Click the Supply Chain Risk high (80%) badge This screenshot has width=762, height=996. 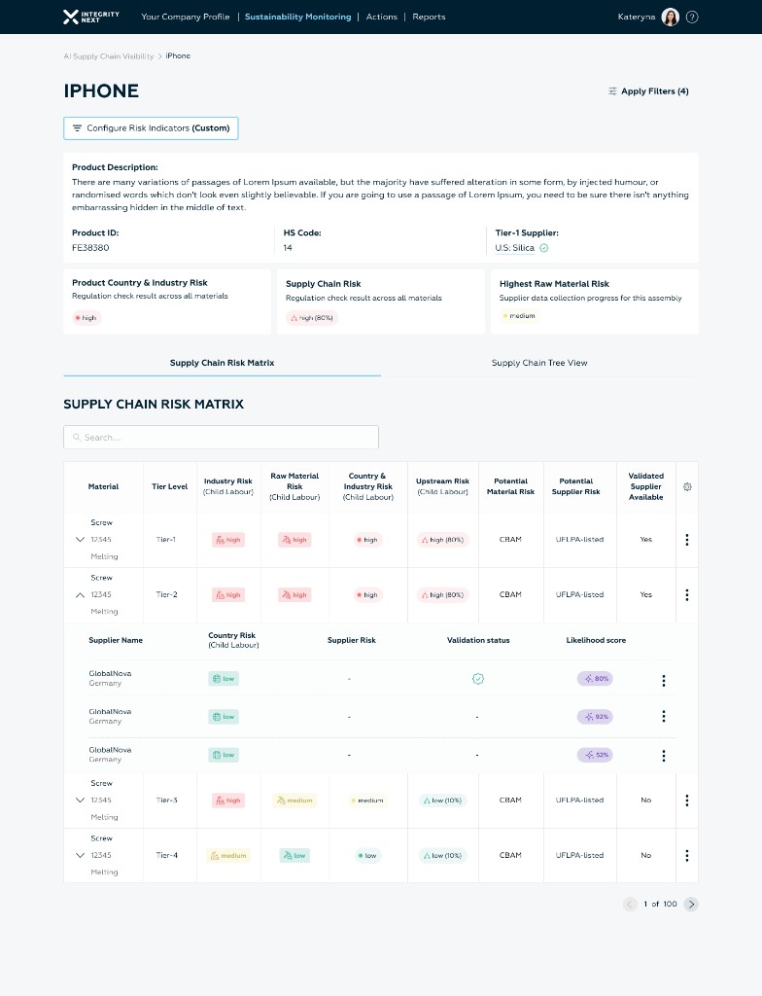[x=312, y=318]
